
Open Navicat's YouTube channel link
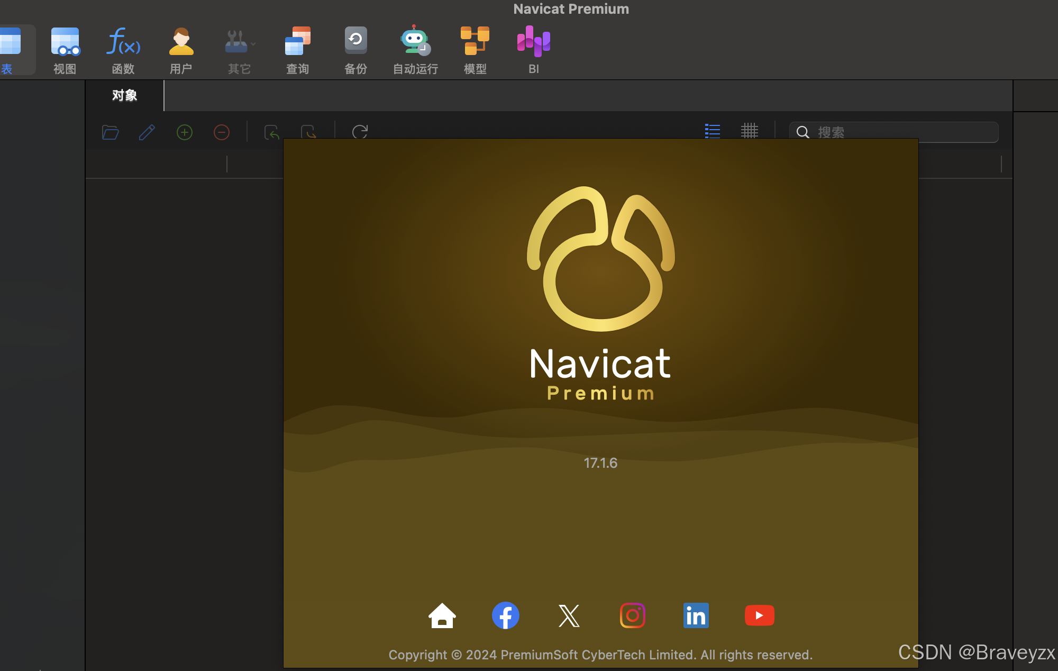tap(759, 615)
